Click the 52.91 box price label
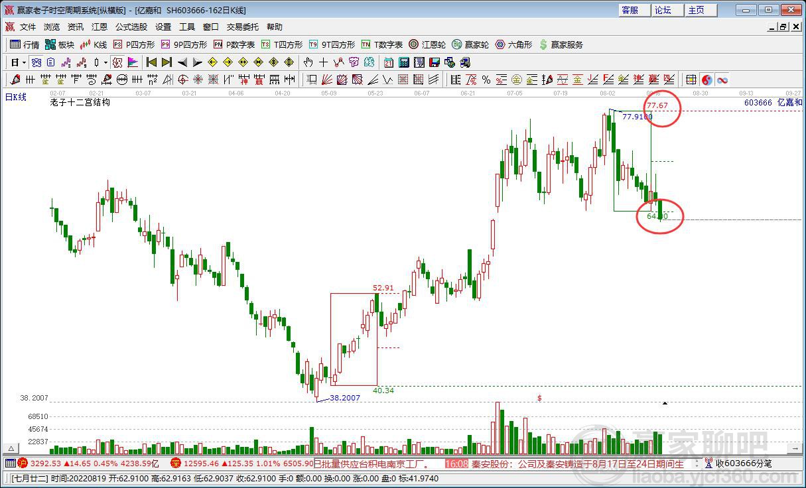The image size is (806, 488). coord(383,288)
